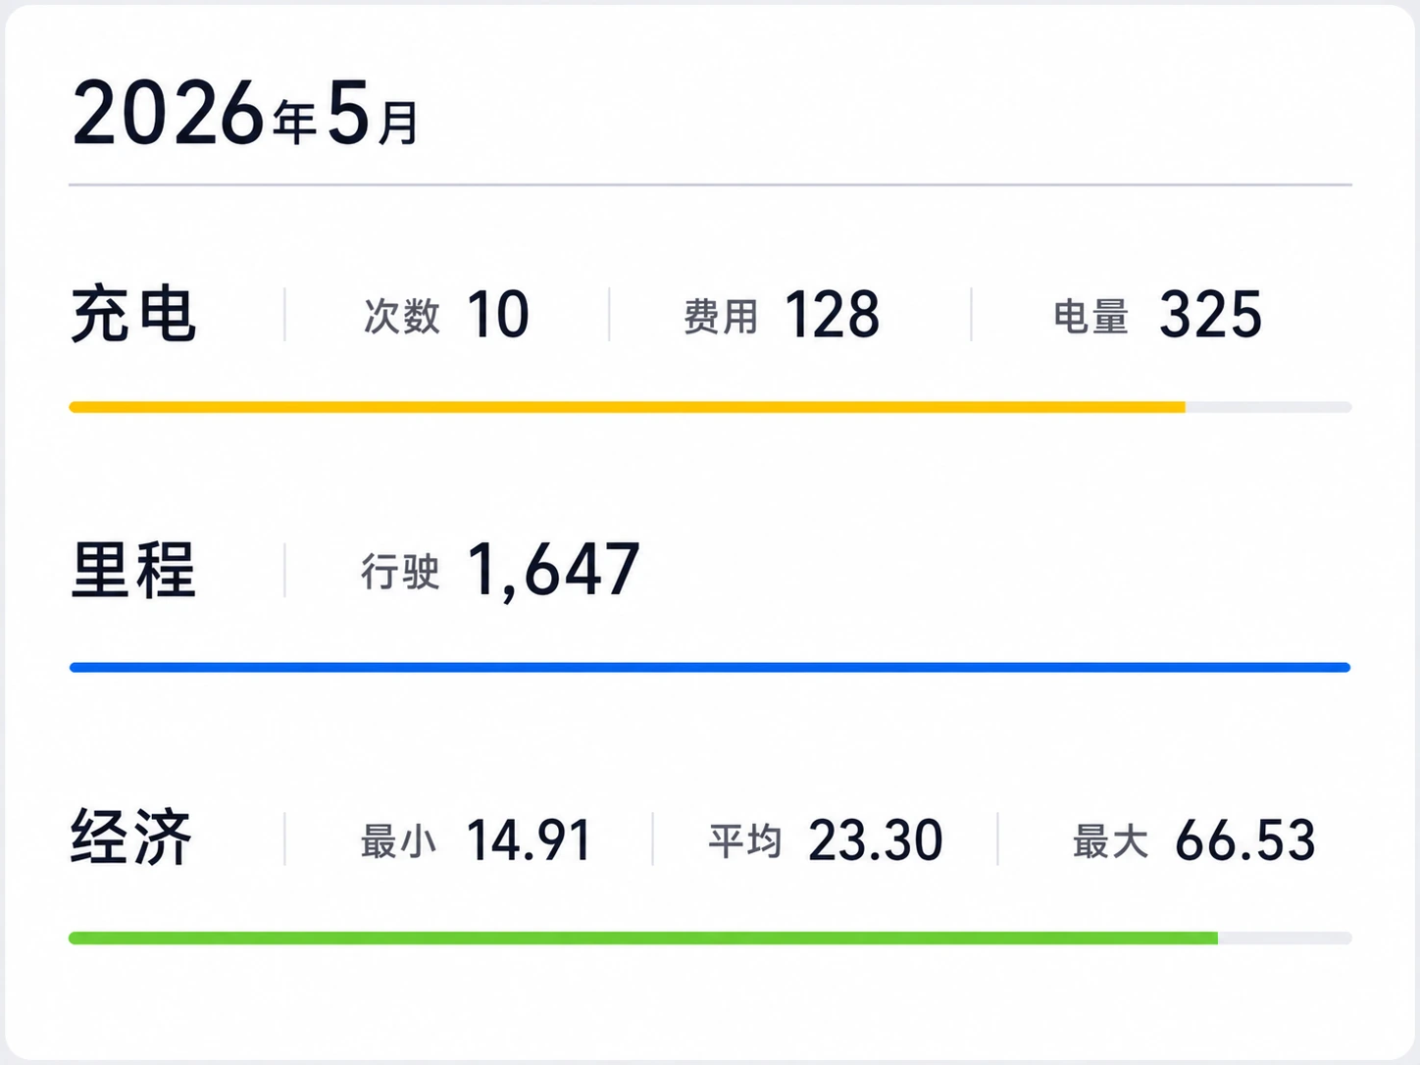This screenshot has height=1065, width=1420.
Task: Click the unfilled end of yellow bar
Action: (x=1268, y=407)
